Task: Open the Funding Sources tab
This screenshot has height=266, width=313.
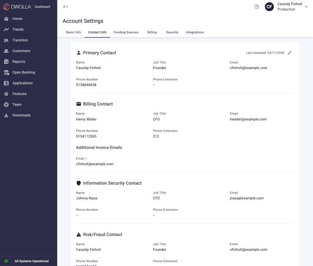Action: [126, 32]
